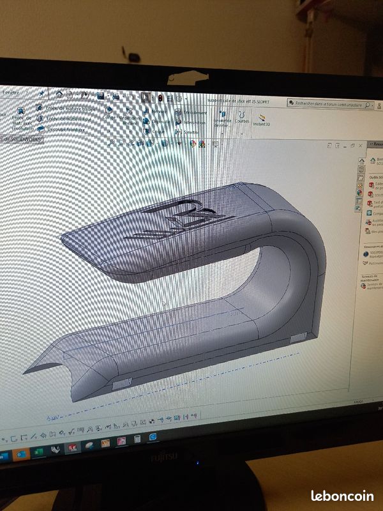Open the Design Library tab icon in task pane

coord(361,169)
